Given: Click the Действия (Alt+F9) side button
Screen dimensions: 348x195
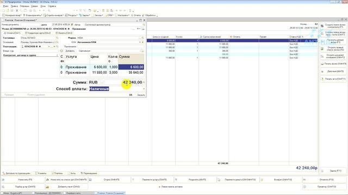Looking at the screenshot, I should click(x=333, y=71).
